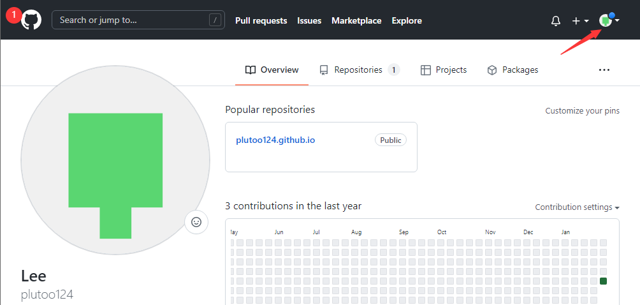The width and height of the screenshot is (640, 305).
Task: Click Customize your pins
Action: point(583,110)
